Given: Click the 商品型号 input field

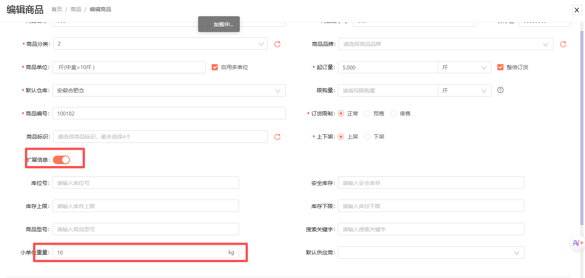Looking at the screenshot, I should pos(146,229).
